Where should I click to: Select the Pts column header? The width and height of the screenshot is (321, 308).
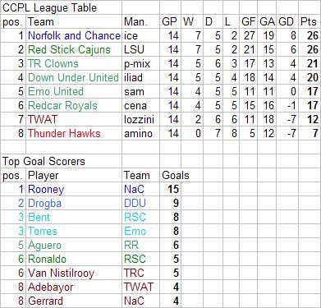coord(310,21)
